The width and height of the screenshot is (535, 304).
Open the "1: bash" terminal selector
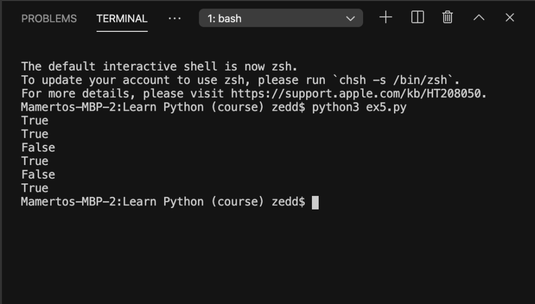pyautogui.click(x=281, y=18)
